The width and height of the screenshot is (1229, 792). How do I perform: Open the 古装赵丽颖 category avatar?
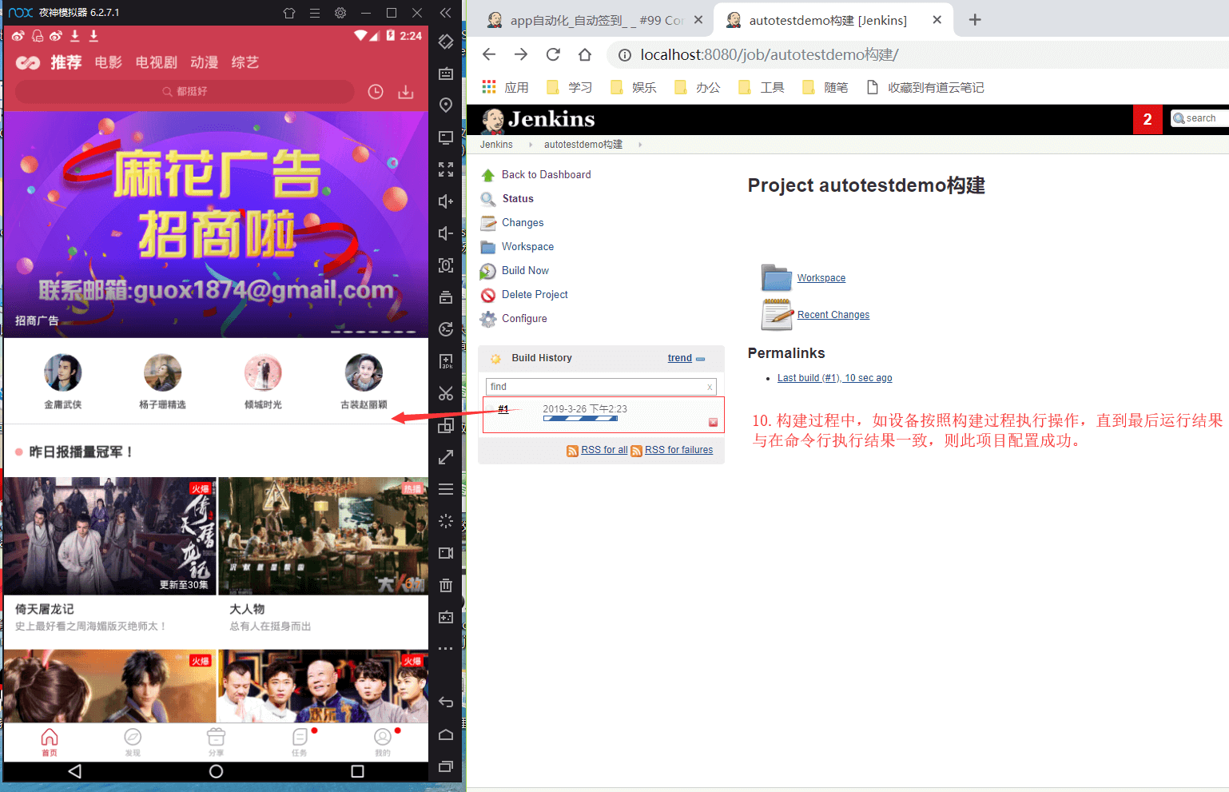pyautogui.click(x=364, y=373)
